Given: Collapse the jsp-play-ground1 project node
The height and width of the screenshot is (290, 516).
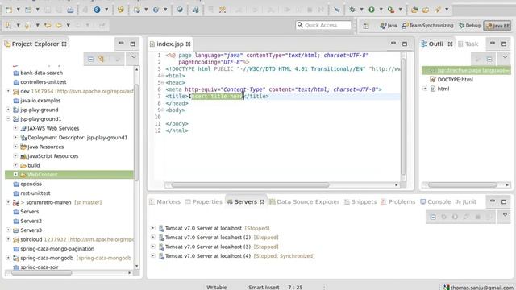Looking at the screenshot, I should (x=8, y=118).
